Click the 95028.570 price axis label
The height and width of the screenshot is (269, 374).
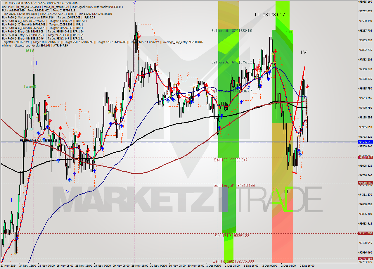366,165
